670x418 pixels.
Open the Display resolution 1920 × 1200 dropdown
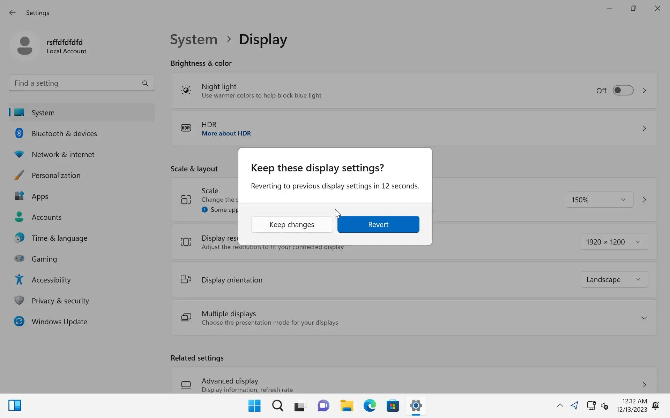coord(614,242)
